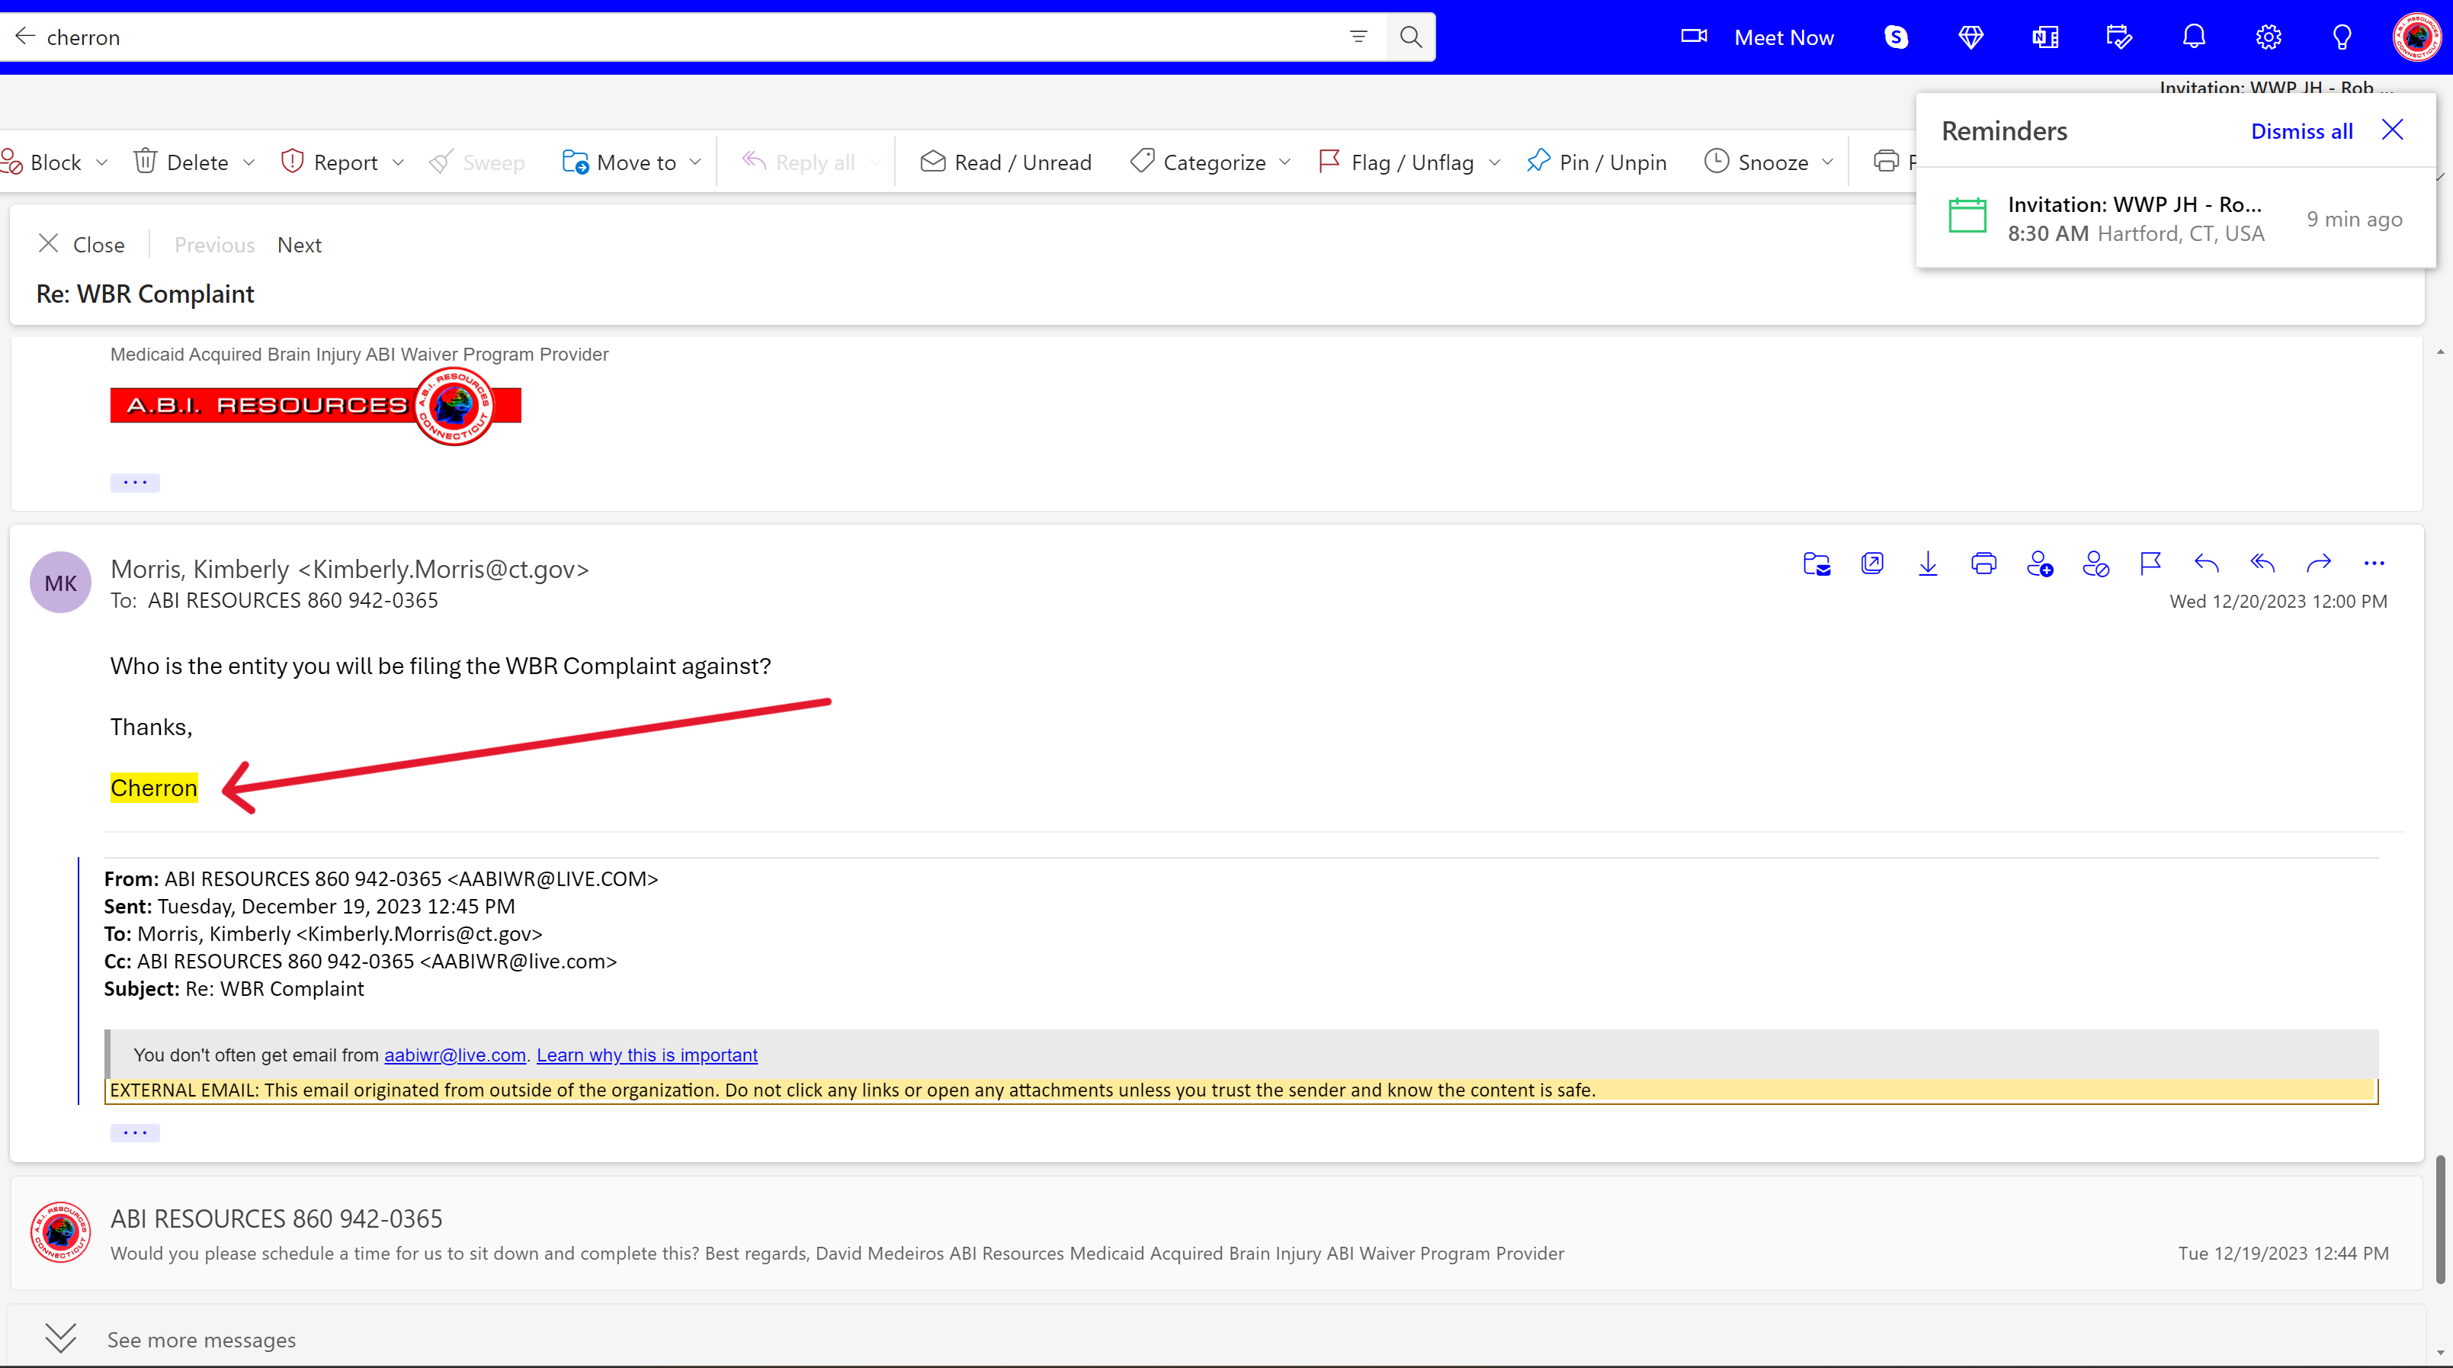Image resolution: width=2453 pixels, height=1368 pixels.
Task: Click the search magnifier button
Action: click(1410, 36)
